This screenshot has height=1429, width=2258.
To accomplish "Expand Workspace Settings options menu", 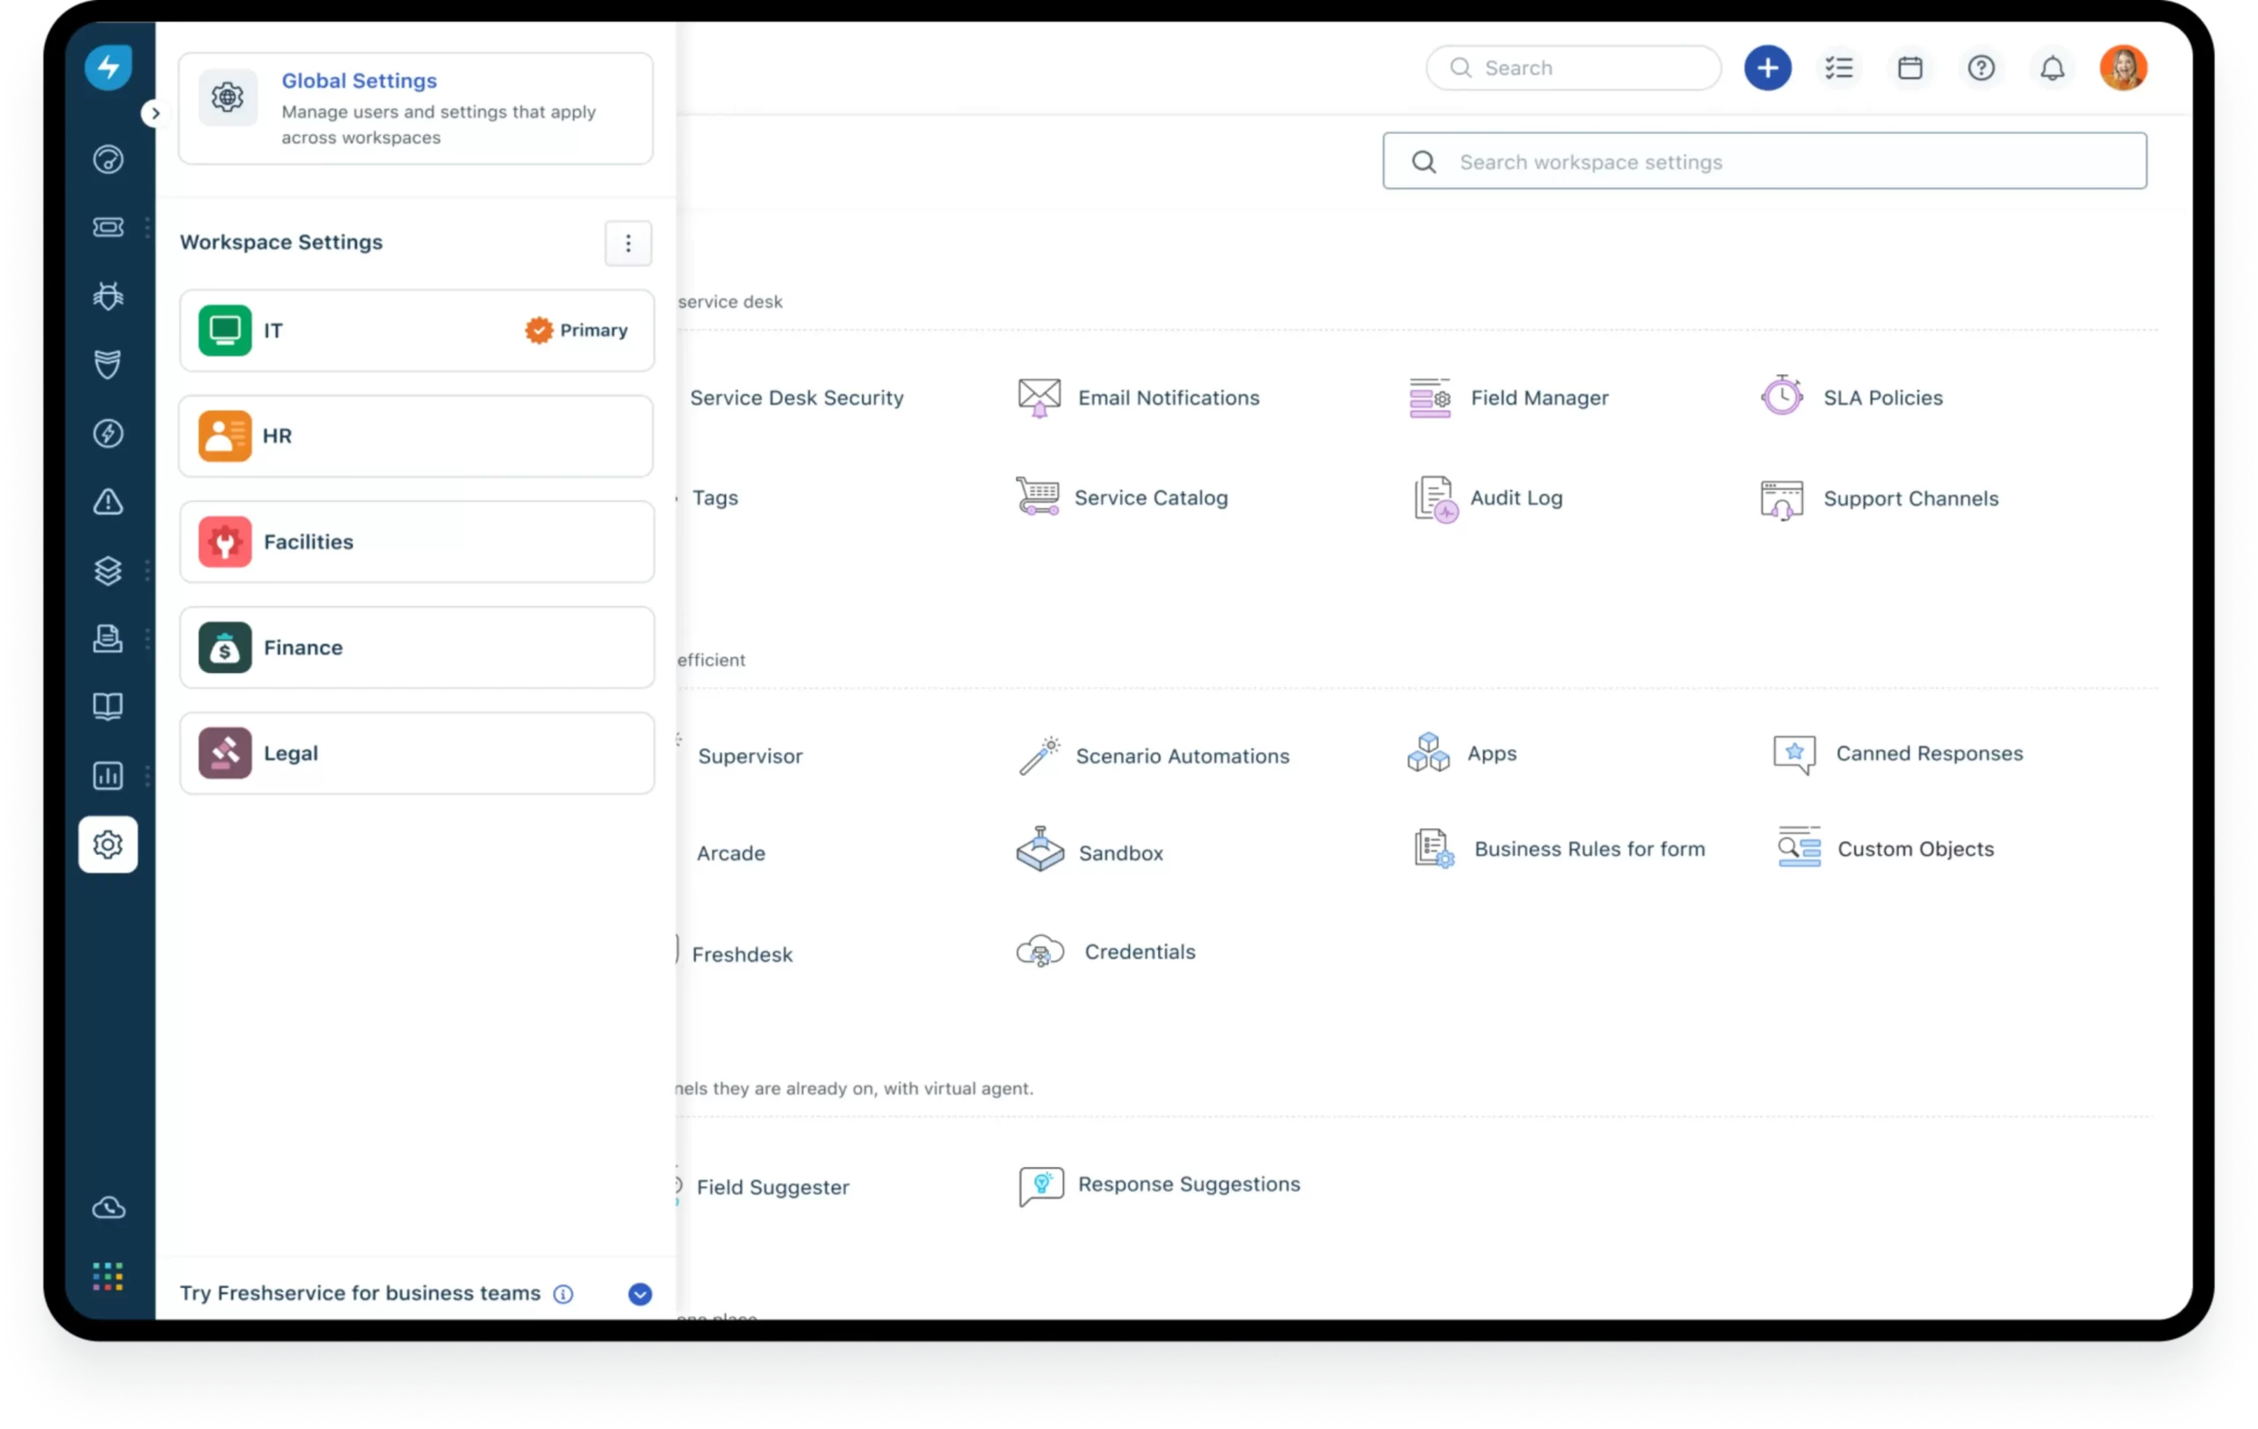I will [x=627, y=242].
